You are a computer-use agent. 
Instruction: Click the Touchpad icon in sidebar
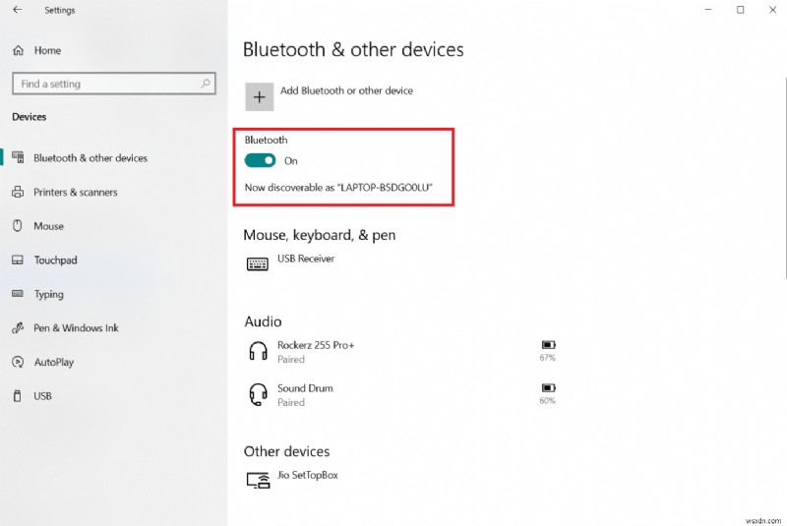18,260
